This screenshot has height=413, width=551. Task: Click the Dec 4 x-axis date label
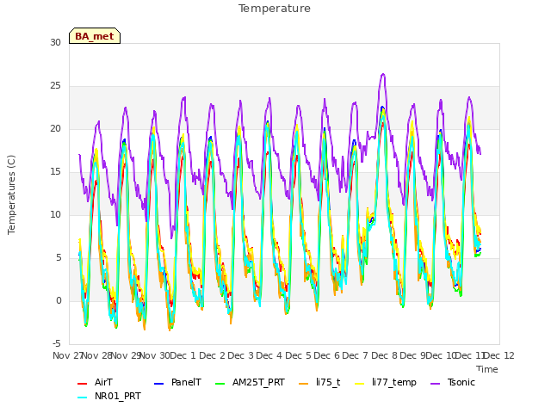coord(269,355)
